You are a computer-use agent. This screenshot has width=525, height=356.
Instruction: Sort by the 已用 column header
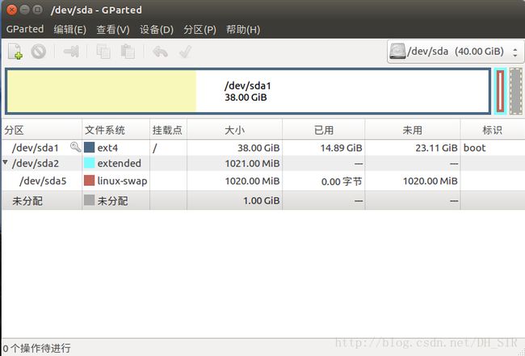323,130
